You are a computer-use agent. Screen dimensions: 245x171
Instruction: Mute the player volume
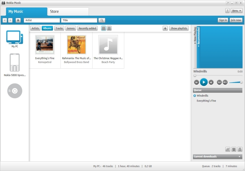coord(225,82)
